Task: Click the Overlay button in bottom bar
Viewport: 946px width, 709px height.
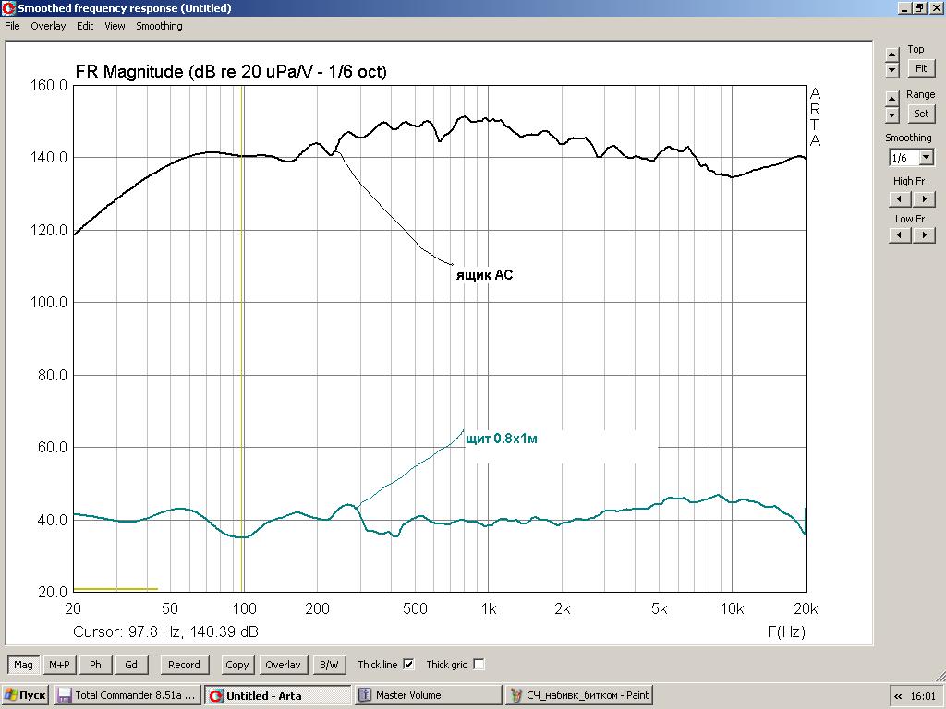Action: 283,665
